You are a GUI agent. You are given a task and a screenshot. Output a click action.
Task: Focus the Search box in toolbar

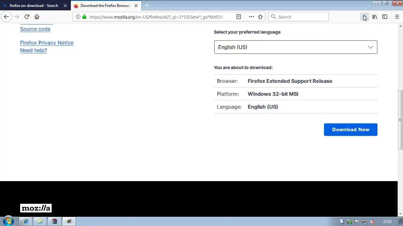coord(298,17)
